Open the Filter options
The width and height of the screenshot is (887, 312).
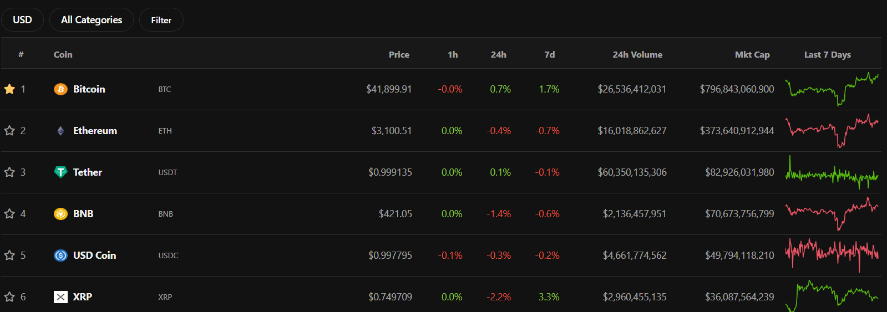point(161,20)
